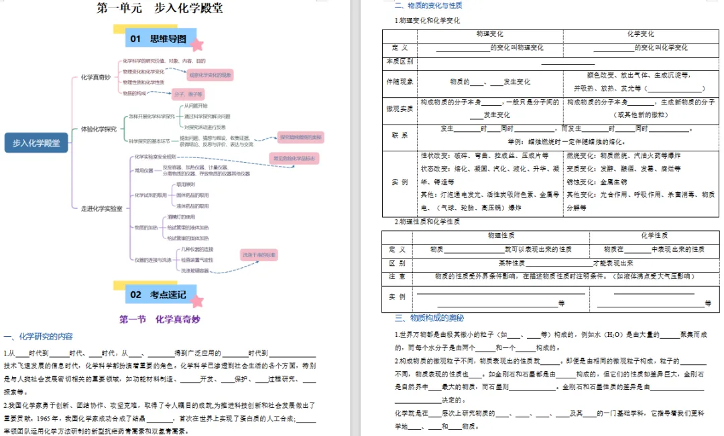This screenshot has width=724, height=436.
Task: Click the subheading '2.物理性质和化学性质'
Action: (x=427, y=222)
